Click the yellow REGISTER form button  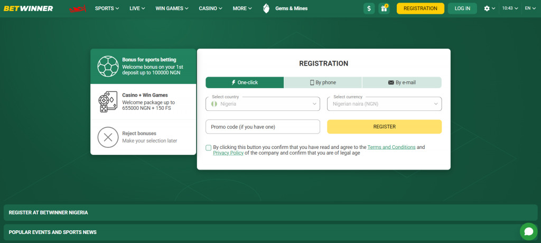click(x=385, y=127)
